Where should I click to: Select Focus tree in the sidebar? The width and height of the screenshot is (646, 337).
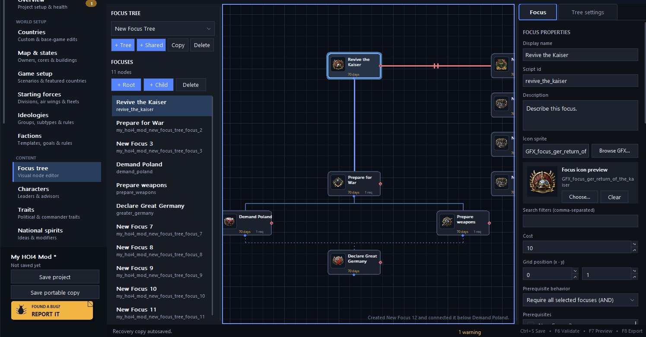[57, 172]
